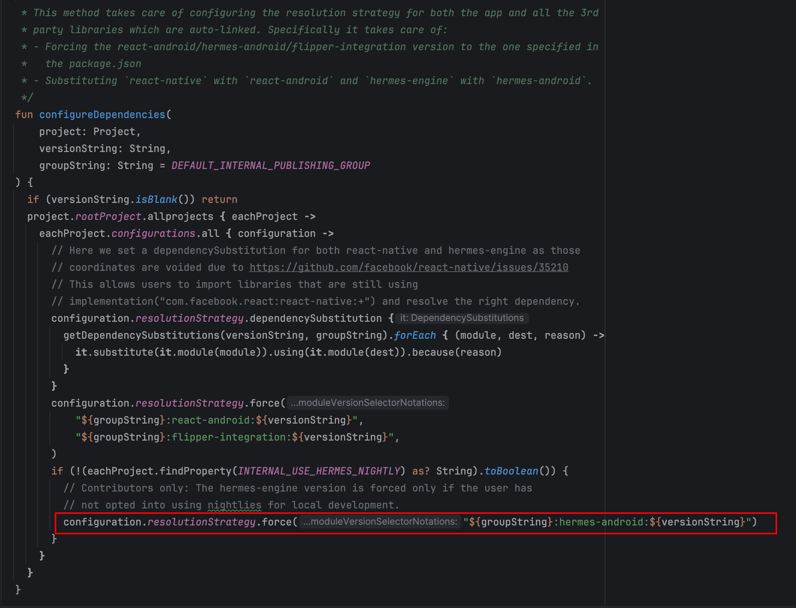Click the underlined word 'nightlies'
The image size is (796, 608).
click(234, 505)
